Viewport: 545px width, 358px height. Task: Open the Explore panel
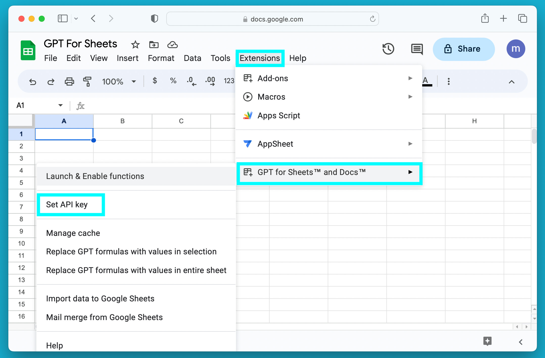[488, 341]
